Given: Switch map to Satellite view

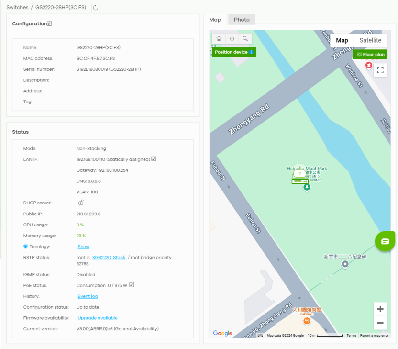Looking at the screenshot, I should tap(370, 40).
